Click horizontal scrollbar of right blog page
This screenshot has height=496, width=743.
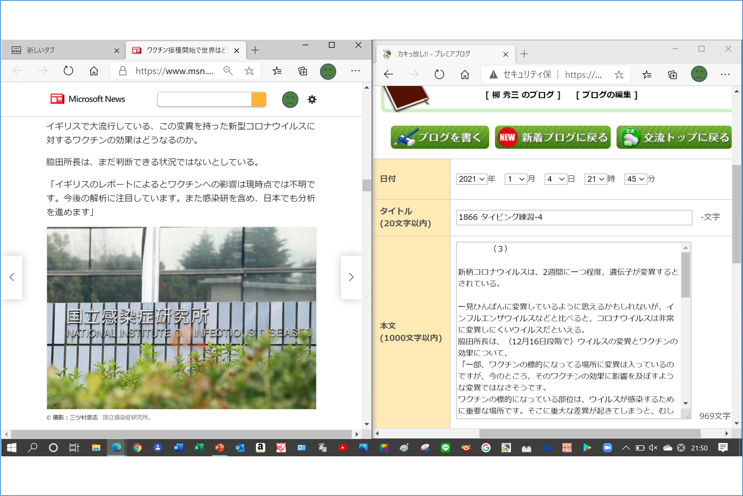(x=590, y=433)
